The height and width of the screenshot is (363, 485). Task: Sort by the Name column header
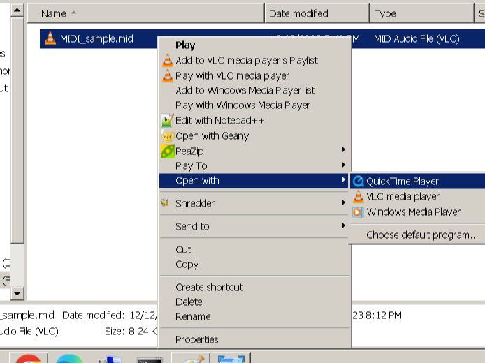coord(146,13)
